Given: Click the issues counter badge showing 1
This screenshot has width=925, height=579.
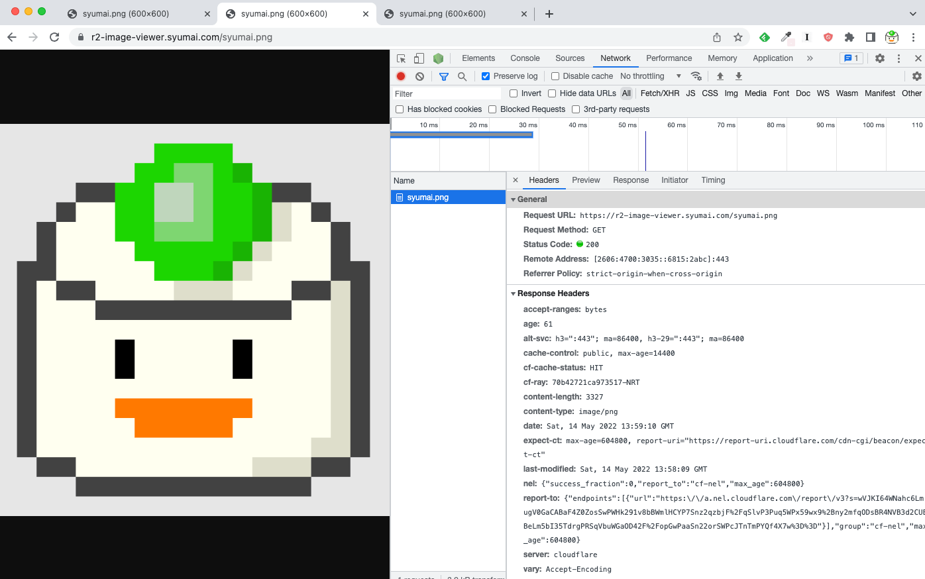Looking at the screenshot, I should click(851, 58).
